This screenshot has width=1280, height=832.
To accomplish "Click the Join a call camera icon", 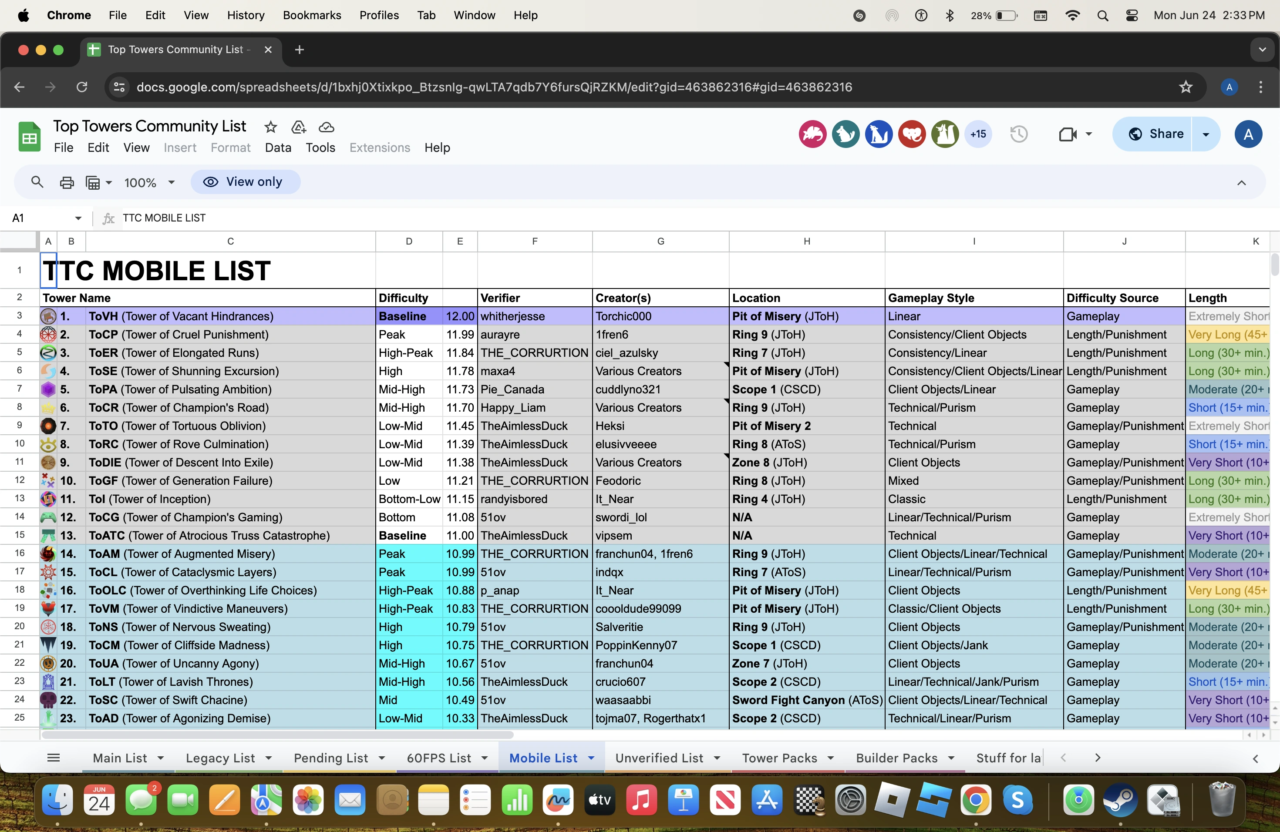I will pyautogui.click(x=1067, y=134).
